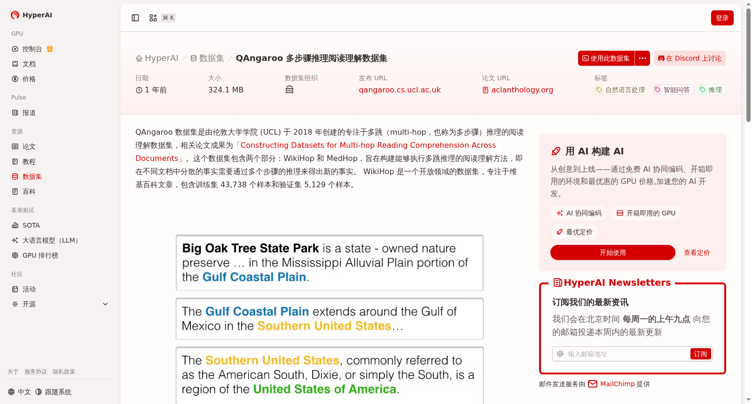752x404 pixels.
Task: Switch theme via 跟随系统
Action: point(54,392)
